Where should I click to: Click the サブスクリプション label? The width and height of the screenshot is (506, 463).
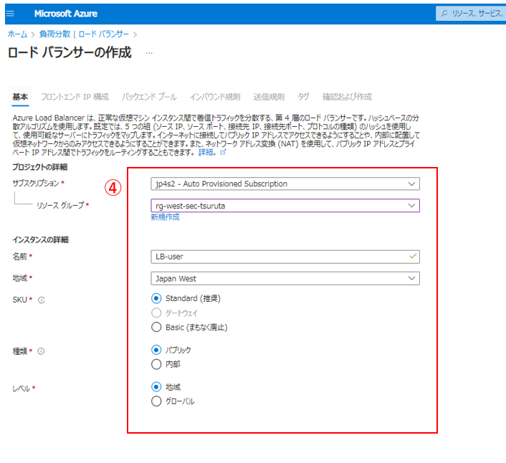[x=36, y=183]
